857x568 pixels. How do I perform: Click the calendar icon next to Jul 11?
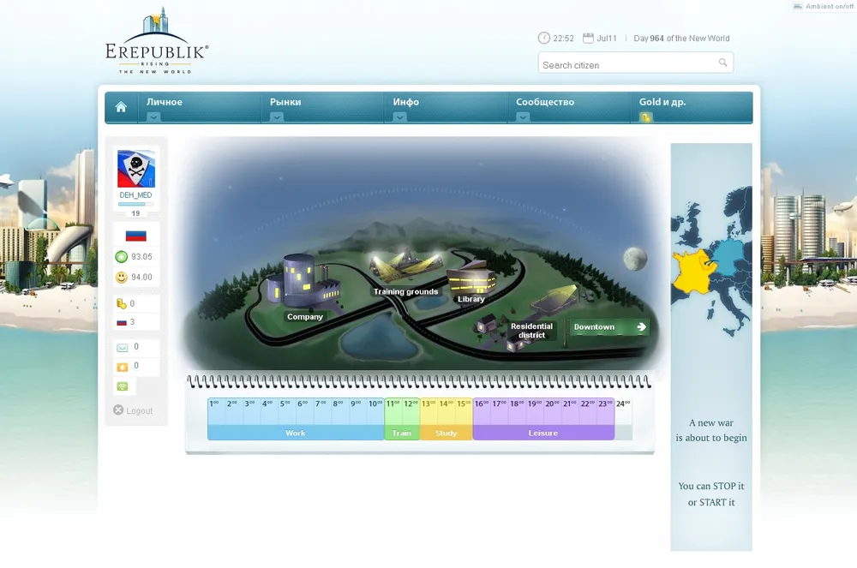pyautogui.click(x=588, y=38)
